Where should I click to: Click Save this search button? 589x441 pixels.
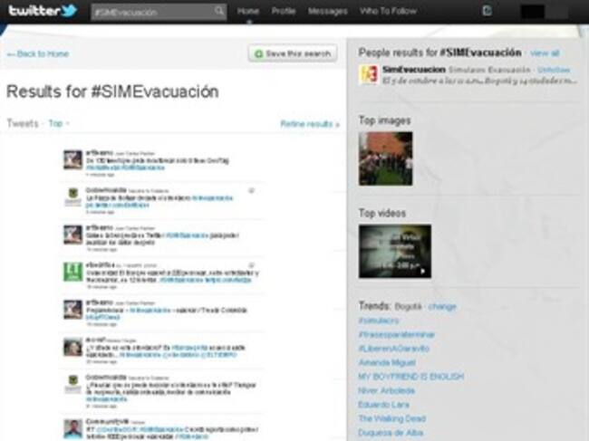[293, 54]
